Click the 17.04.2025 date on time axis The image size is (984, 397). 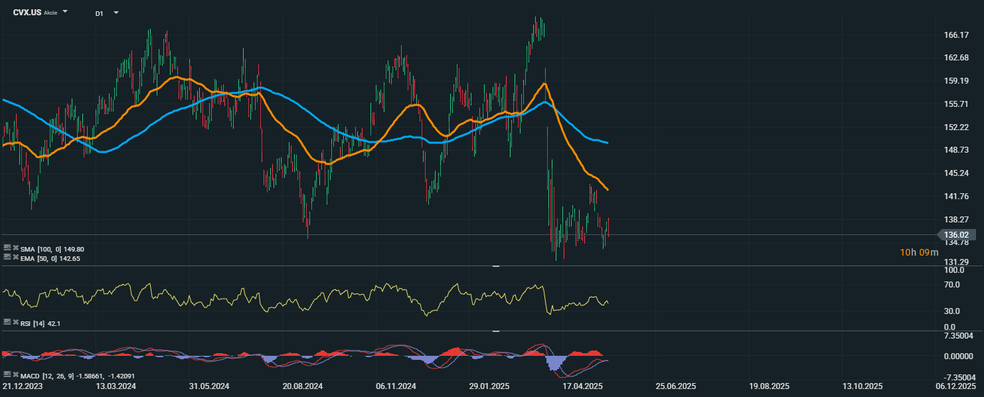pos(582,386)
